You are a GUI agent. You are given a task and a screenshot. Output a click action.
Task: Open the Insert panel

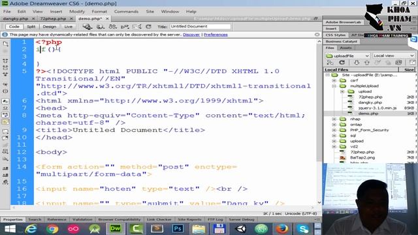(x=331, y=29)
